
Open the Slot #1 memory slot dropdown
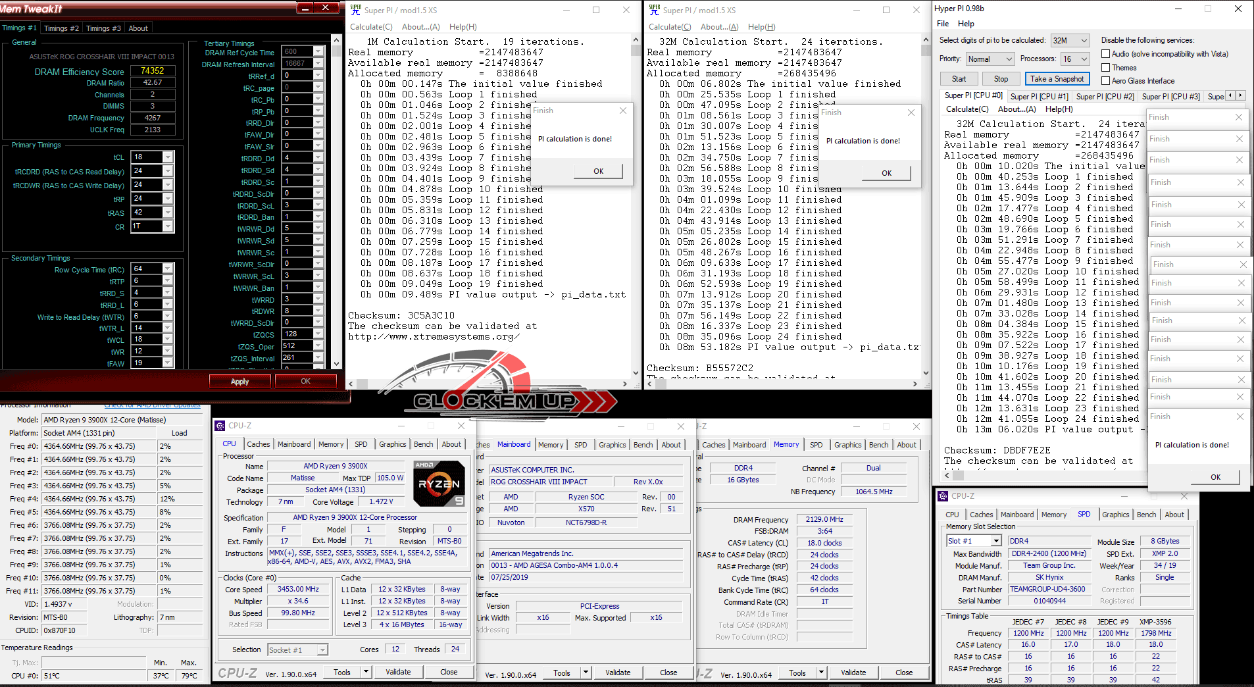click(x=974, y=541)
